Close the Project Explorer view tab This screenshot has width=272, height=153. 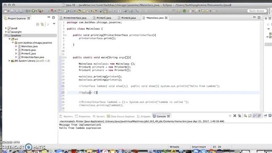(x=28, y=18)
